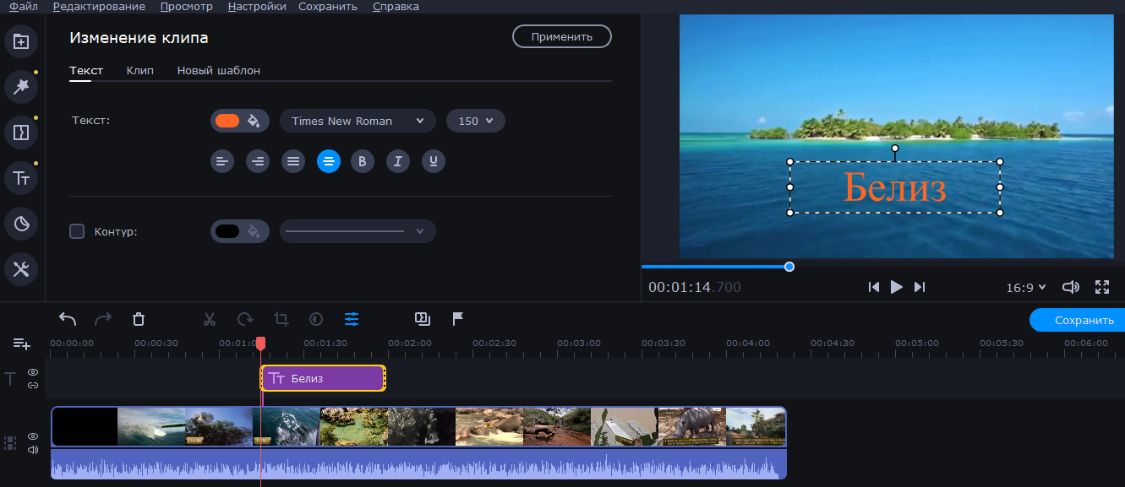Open the Times New Roman font dropdown
Image resolution: width=1125 pixels, height=487 pixels.
pos(358,121)
